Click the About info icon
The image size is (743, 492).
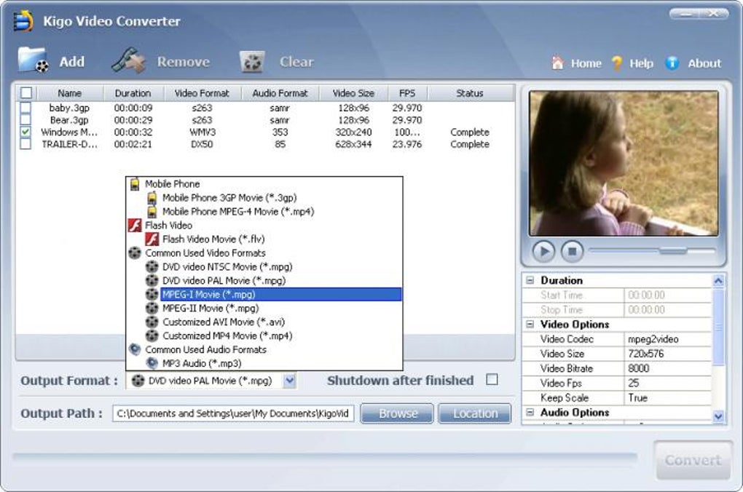pyautogui.click(x=672, y=63)
